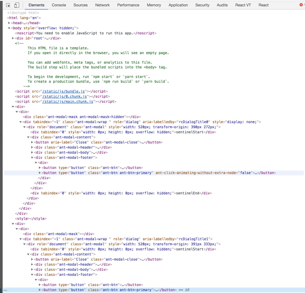305x293 pixels.
Task: Open the ellipsis menu beside the selected row
Action: (x=5, y=290)
